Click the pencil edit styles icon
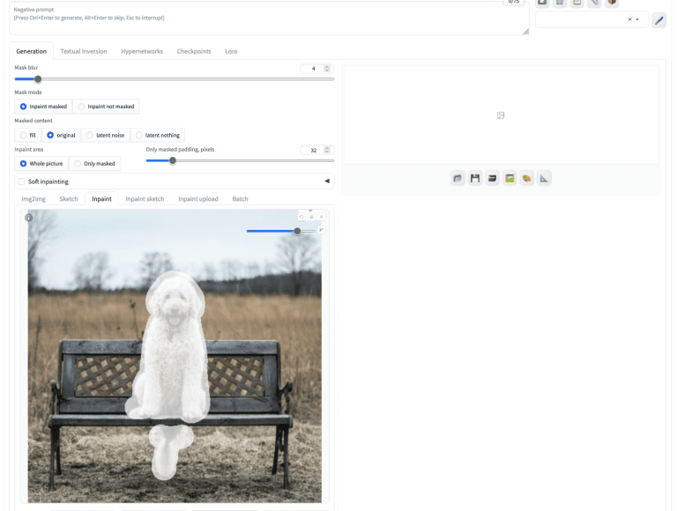This screenshot has width=677, height=511. click(658, 20)
